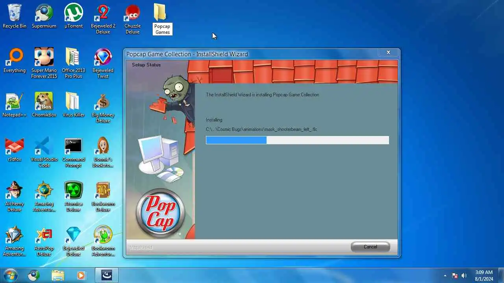The height and width of the screenshot is (283, 504).
Task: Select Amazing Adventures icon beside AstroPop Deluxe
Action: tap(15, 241)
